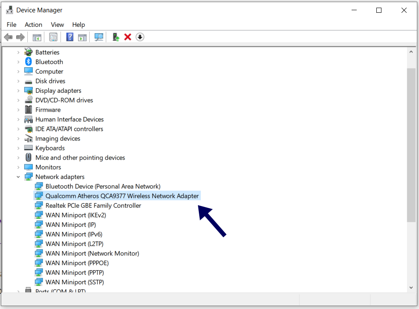Open the File menu
419x309 pixels.
(x=12, y=25)
